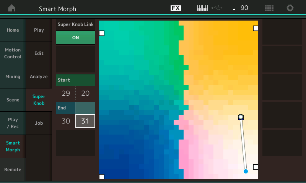Select the End value 30 field
This screenshot has height=183, width=306.
tap(66, 121)
